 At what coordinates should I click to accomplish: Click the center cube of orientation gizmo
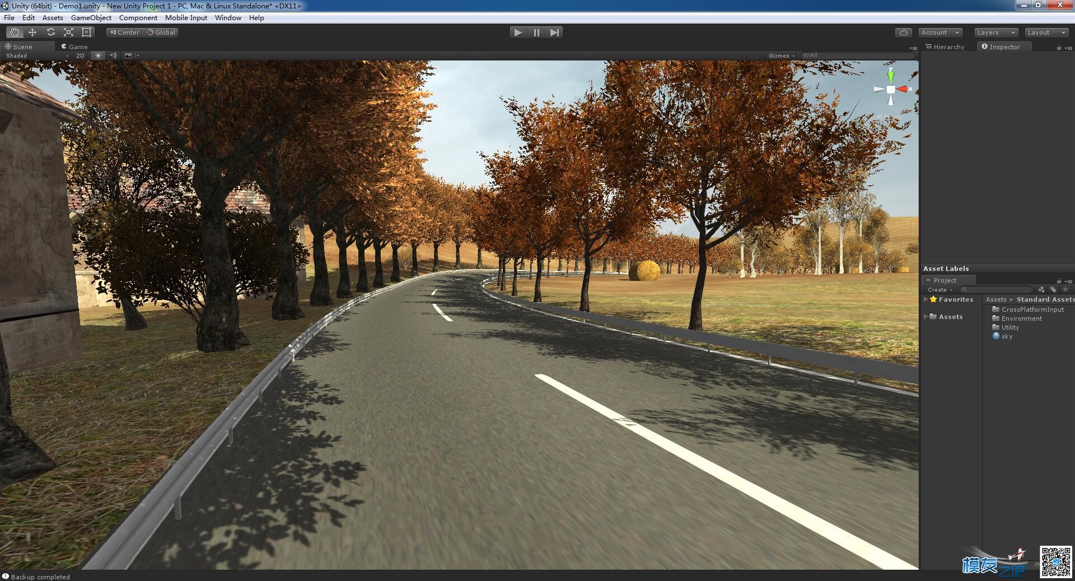891,89
